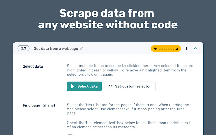This screenshot has width=216, height=135.
Task: Click the "Scrape data from any website" headline
Action: (107, 13)
